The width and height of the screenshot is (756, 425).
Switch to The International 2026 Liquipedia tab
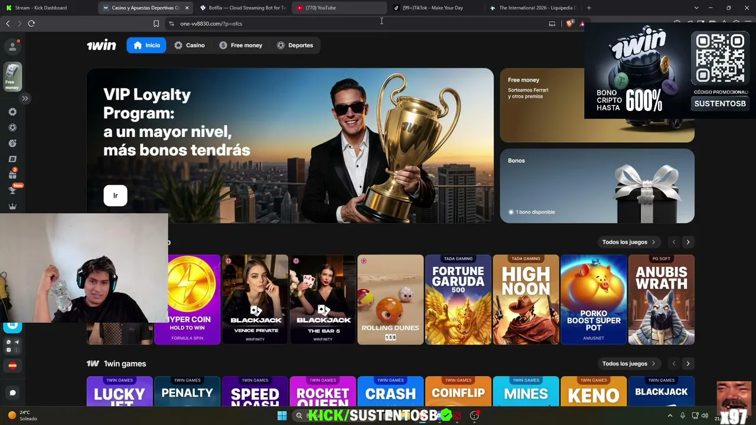[x=533, y=8]
